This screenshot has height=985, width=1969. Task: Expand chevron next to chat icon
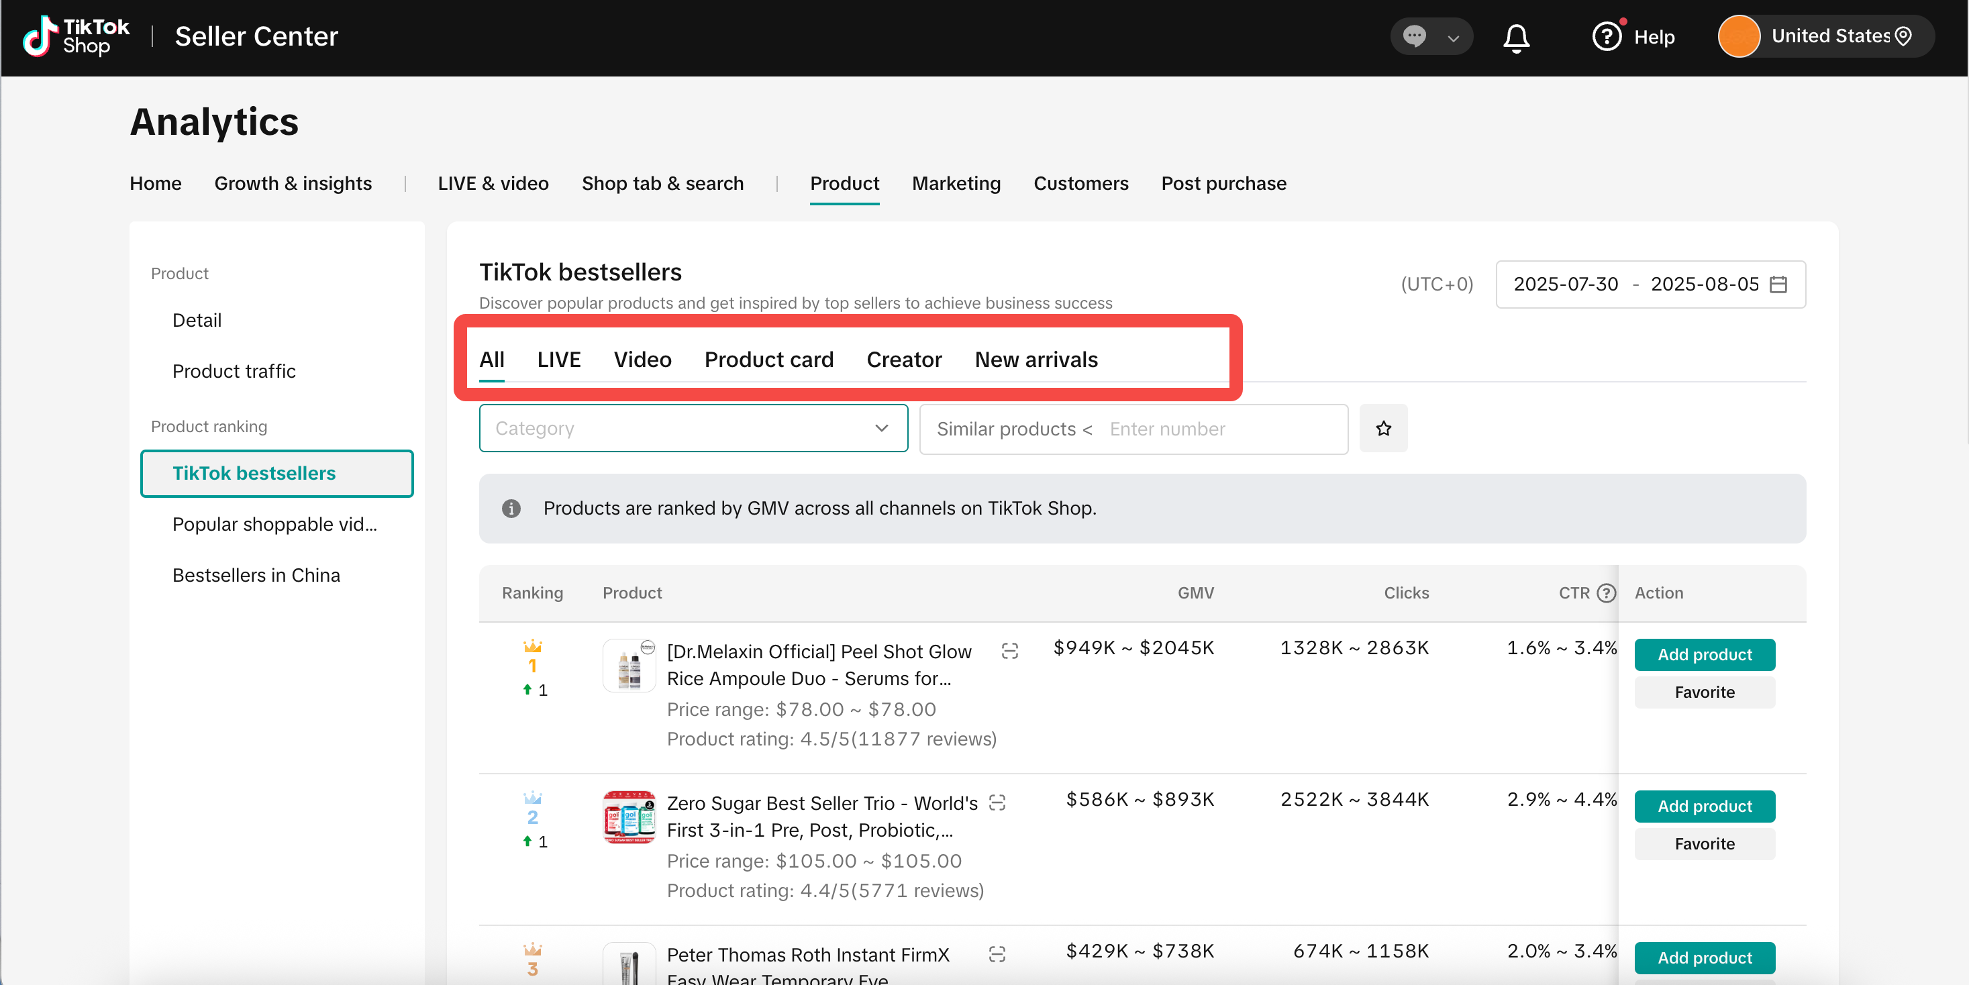click(x=1453, y=38)
